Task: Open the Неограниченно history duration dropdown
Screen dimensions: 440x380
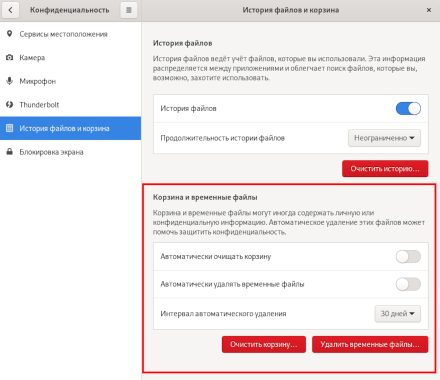Action: click(x=384, y=138)
